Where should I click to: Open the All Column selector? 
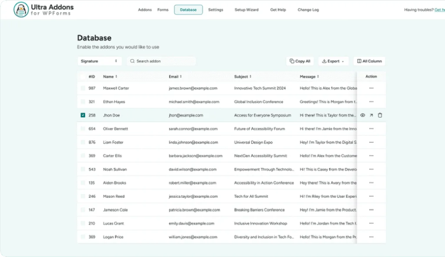pyautogui.click(x=369, y=61)
